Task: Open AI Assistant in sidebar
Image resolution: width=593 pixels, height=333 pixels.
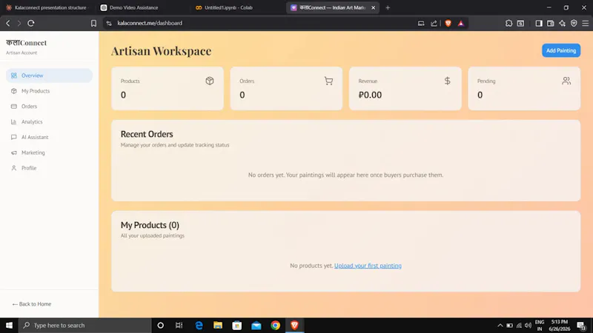Action: (49, 138)
